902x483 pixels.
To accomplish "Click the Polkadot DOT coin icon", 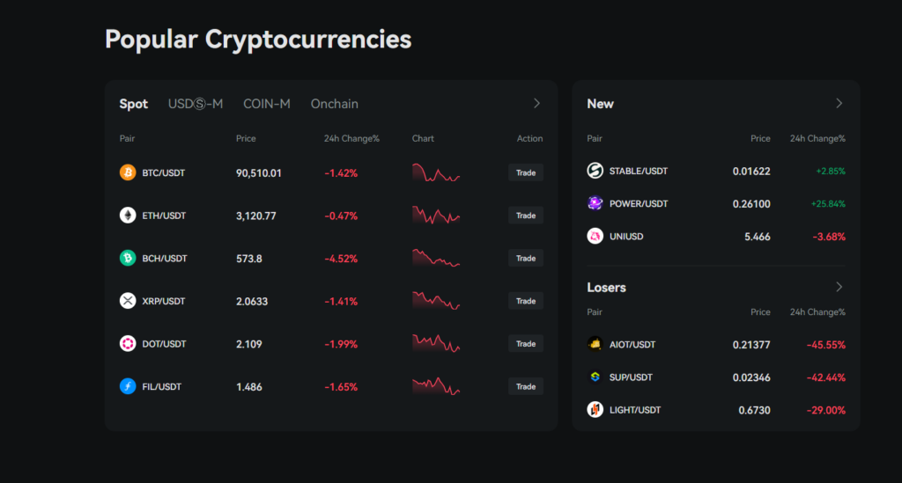I will (128, 344).
